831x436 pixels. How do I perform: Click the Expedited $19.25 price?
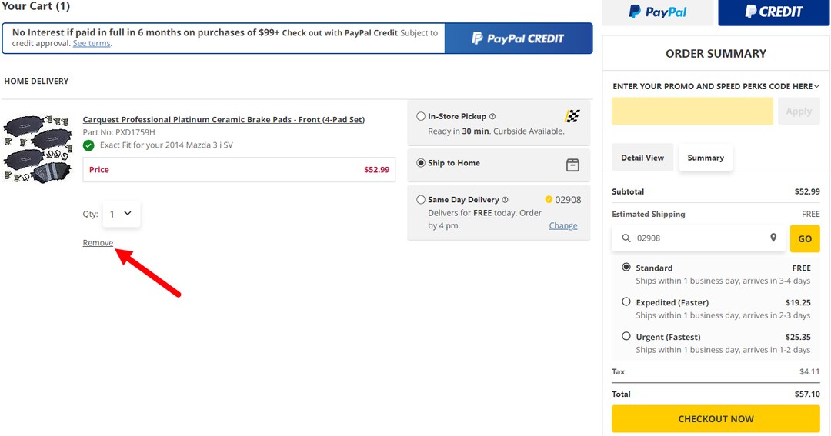click(x=798, y=302)
